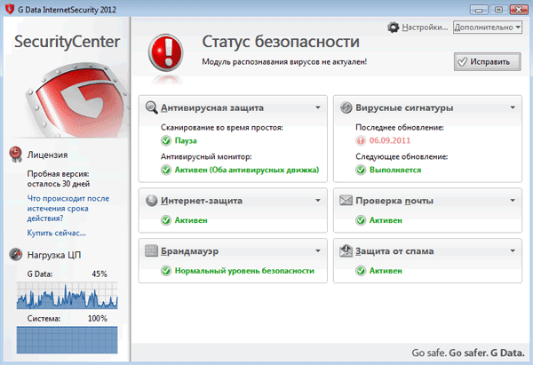The height and width of the screenshot is (365, 533).
Task: Click the Последнее обновление label
Action: [x=400, y=128]
